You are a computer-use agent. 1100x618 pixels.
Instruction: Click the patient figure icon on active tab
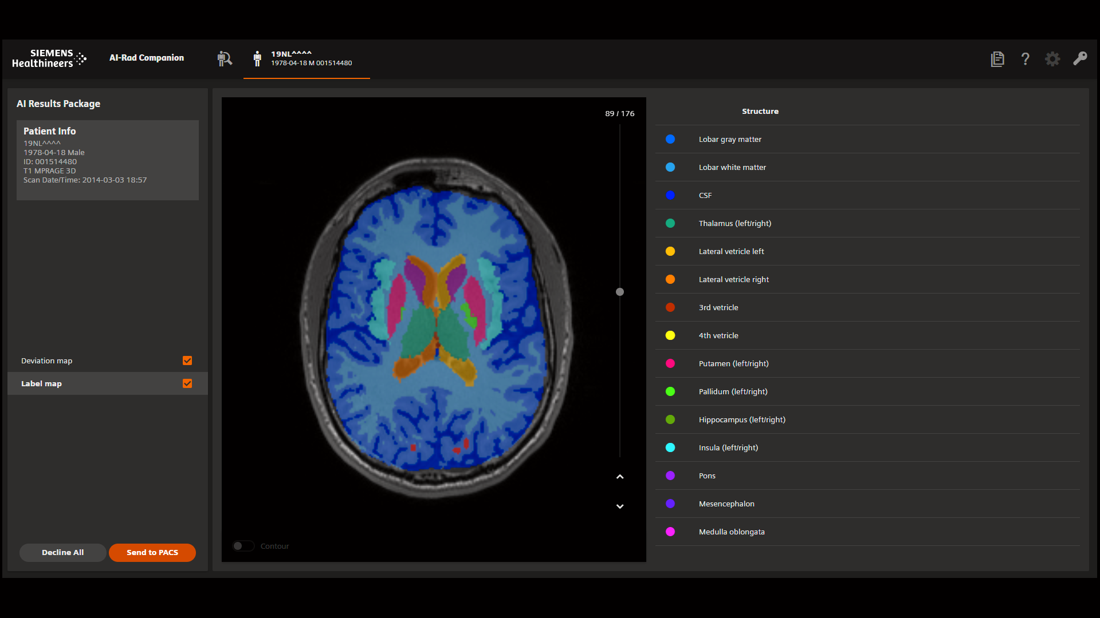(x=257, y=58)
